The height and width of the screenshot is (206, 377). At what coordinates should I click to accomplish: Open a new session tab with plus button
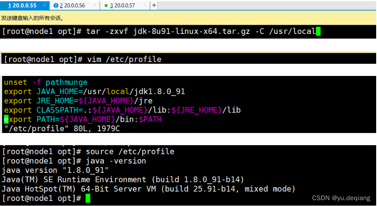154,5
